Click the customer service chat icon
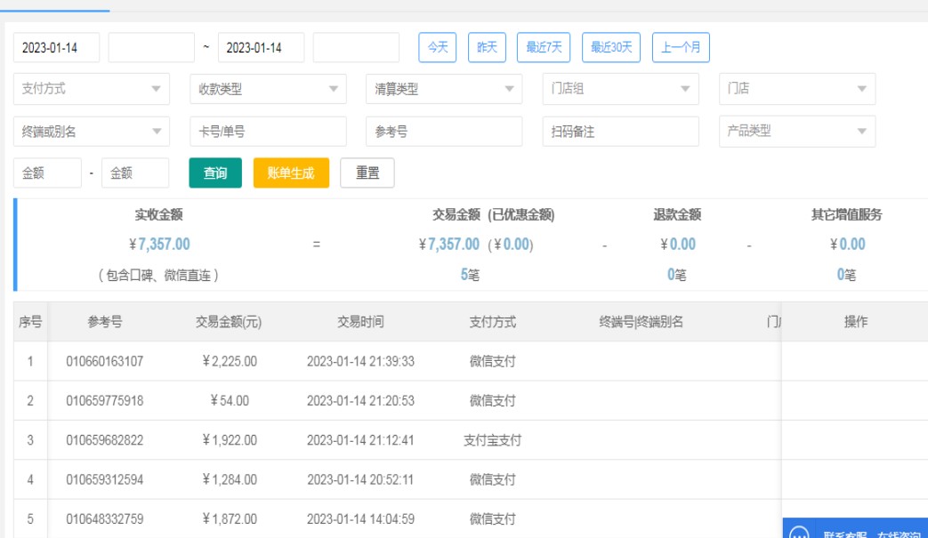928x538 pixels. point(799,532)
